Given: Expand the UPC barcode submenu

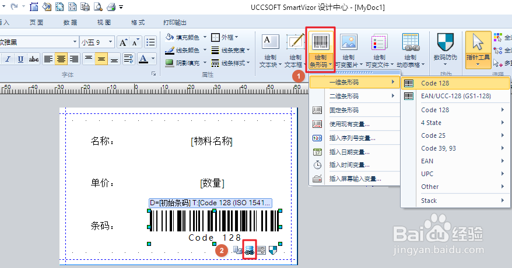Looking at the screenshot, I should 455,174.
